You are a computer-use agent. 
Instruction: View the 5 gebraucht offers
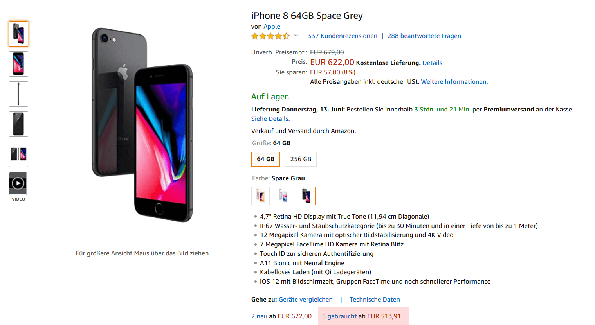click(339, 316)
